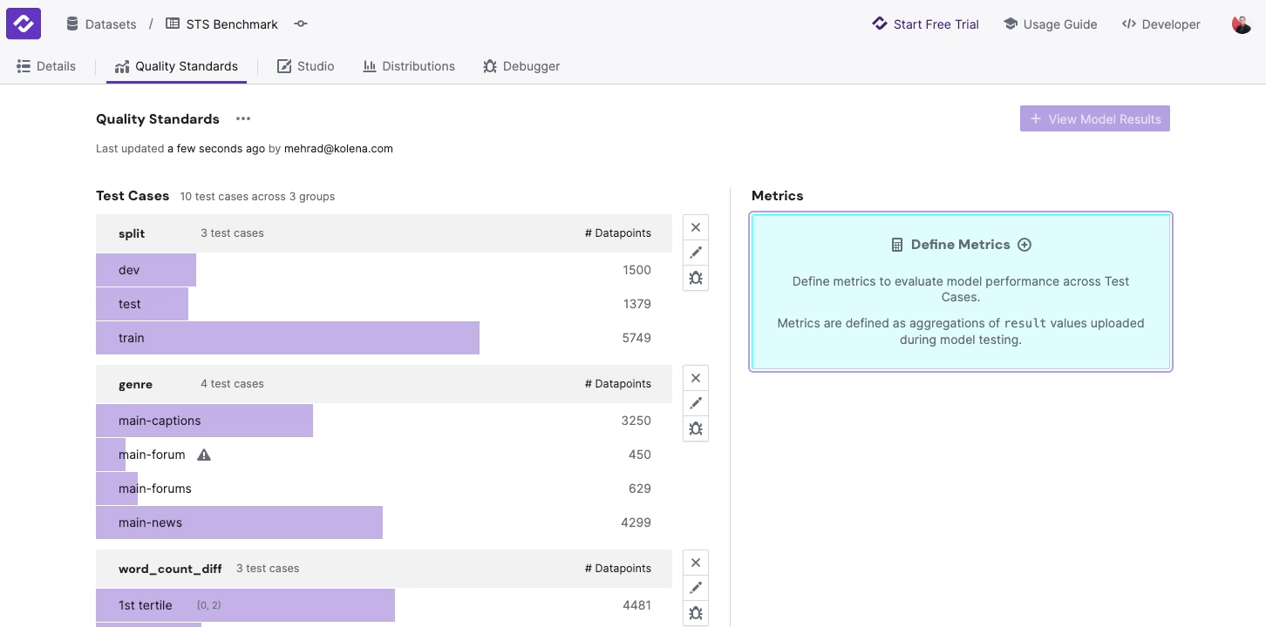Navigate to the Datasets breadcrumb

tap(101, 24)
